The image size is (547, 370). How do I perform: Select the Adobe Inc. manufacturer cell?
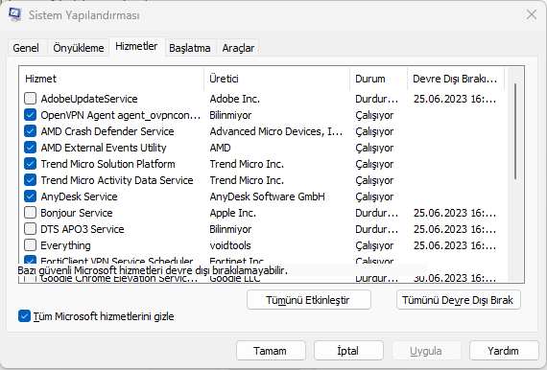point(235,99)
